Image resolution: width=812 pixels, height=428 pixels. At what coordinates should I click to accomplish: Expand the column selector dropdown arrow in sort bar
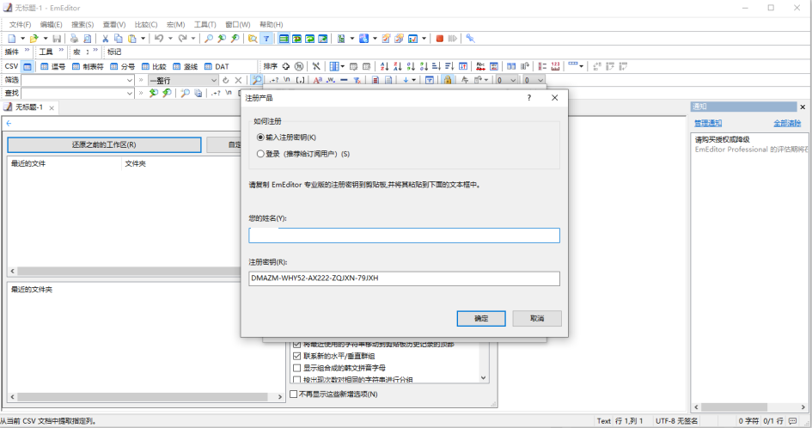tap(342, 66)
